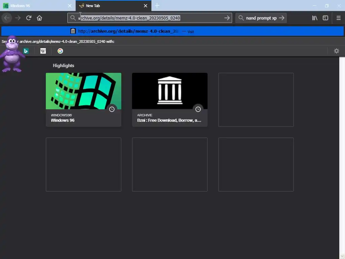Click the archive building icon in suggestion
The width and height of the screenshot is (345, 259).
click(73, 31)
